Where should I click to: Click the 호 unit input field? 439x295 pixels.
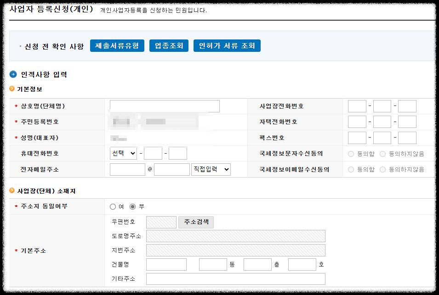(302, 265)
